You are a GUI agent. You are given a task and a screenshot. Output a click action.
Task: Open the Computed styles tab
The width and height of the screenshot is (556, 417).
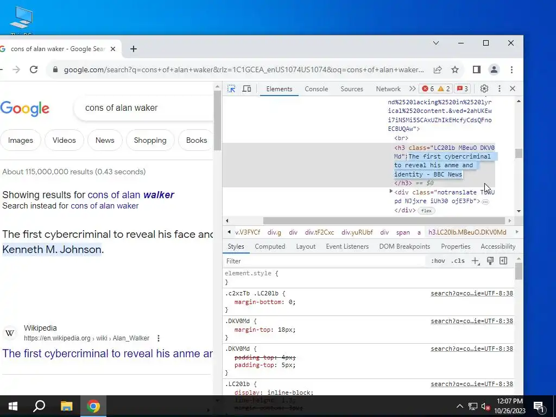pos(270,247)
